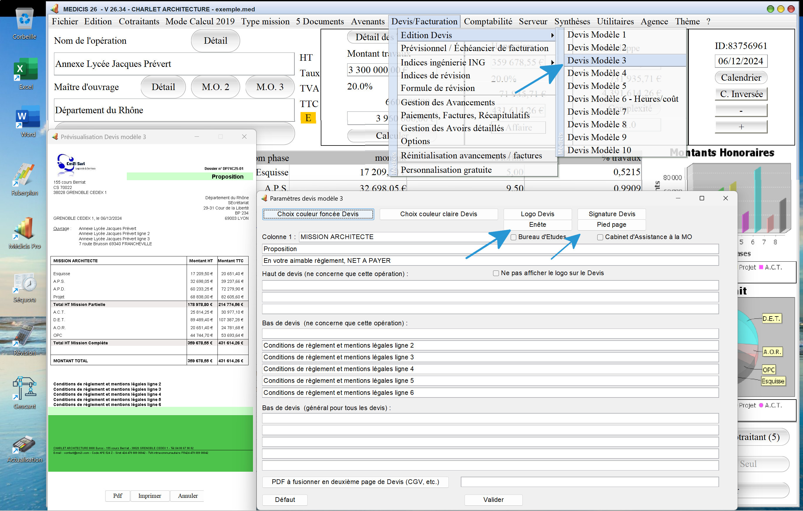Select Devis Modèle 6 - Heures/coût
The width and height of the screenshot is (803, 511).
coord(625,99)
